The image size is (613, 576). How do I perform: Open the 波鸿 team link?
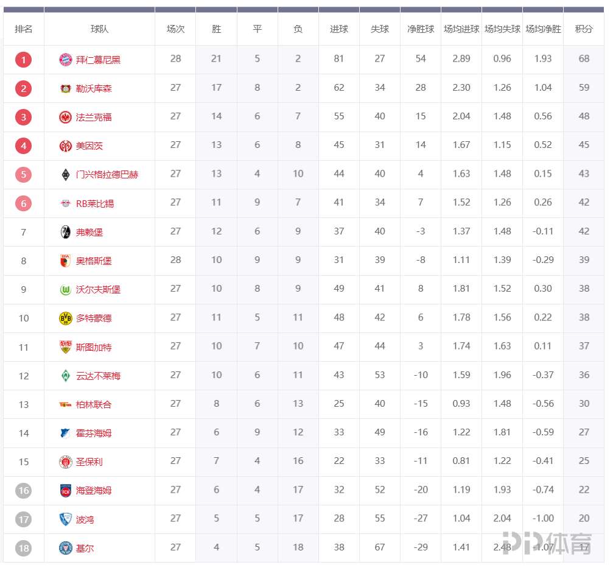85,519
